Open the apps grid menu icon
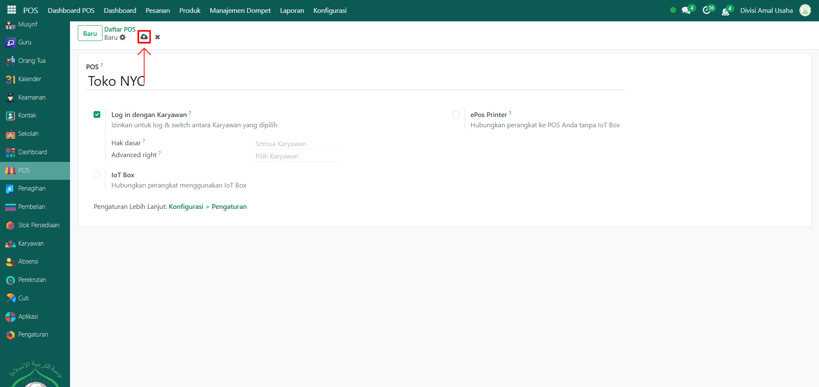Image resolution: width=819 pixels, height=387 pixels. pos(12,10)
